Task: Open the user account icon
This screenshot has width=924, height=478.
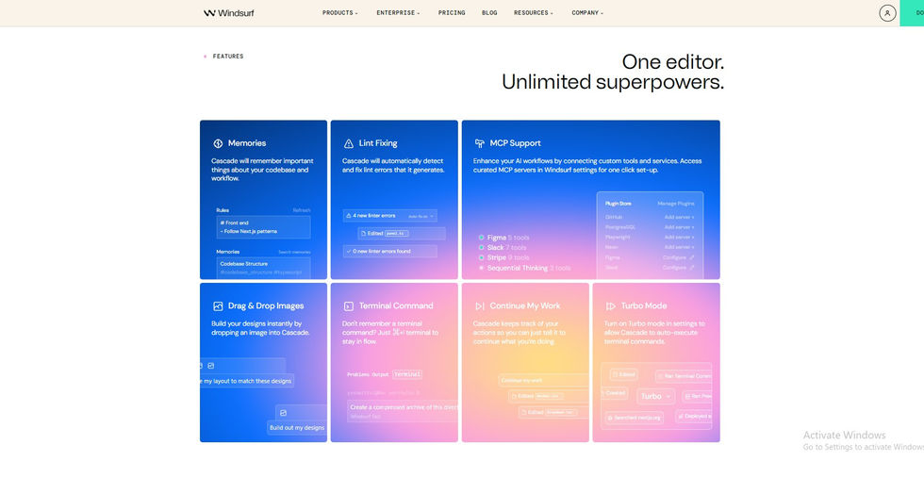Action: tap(887, 13)
